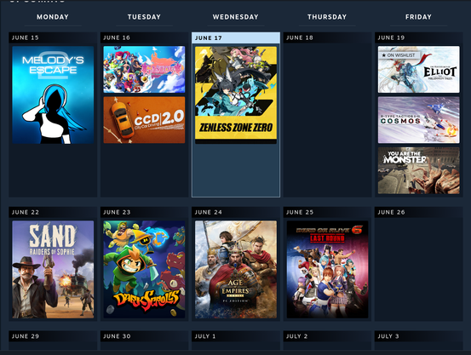This screenshot has width=471, height=355.
Task: Open the colorful anime game tile on June 16
Action: (x=144, y=69)
